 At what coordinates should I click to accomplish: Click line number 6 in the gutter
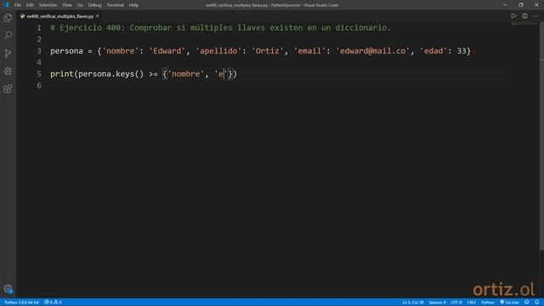(x=39, y=85)
